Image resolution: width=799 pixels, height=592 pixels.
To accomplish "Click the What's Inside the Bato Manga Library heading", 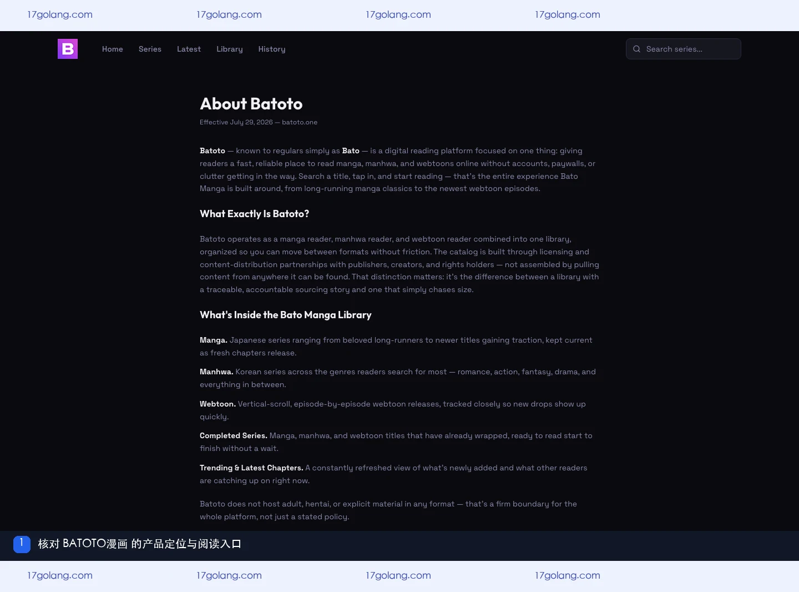I will click(286, 315).
